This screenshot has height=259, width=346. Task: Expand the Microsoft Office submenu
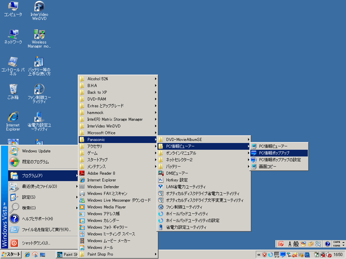118,133
